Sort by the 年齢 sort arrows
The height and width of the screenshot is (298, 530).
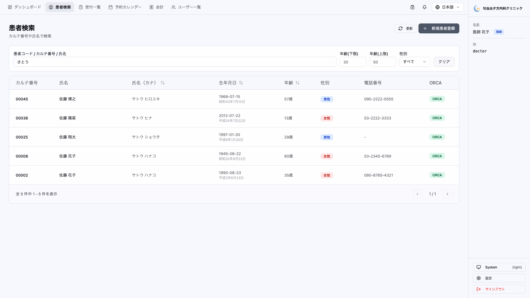pyautogui.click(x=297, y=83)
